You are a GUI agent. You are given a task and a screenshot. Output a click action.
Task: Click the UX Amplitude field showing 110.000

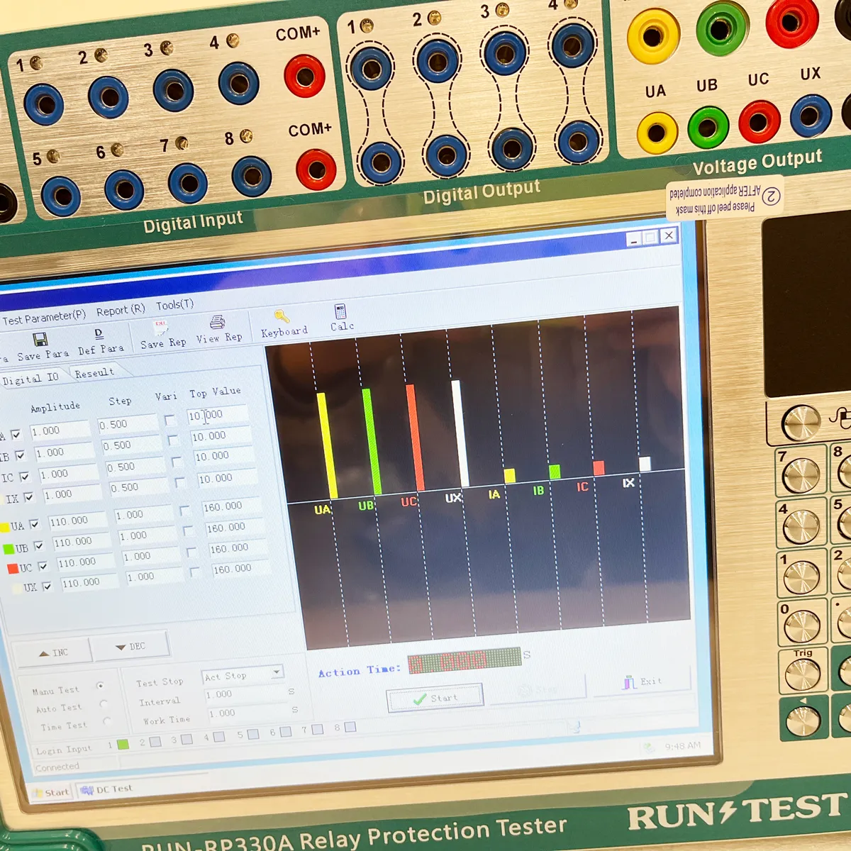pos(90,583)
